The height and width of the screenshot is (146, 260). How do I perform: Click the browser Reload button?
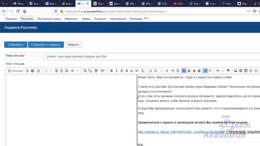click(x=18, y=11)
